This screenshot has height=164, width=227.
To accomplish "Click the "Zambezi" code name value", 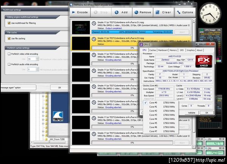I will click(x=165, y=60).
